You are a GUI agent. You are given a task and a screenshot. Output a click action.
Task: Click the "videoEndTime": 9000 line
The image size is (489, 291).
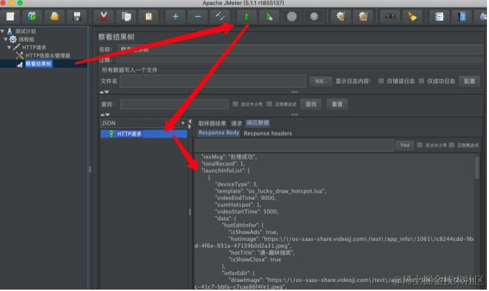246,198
